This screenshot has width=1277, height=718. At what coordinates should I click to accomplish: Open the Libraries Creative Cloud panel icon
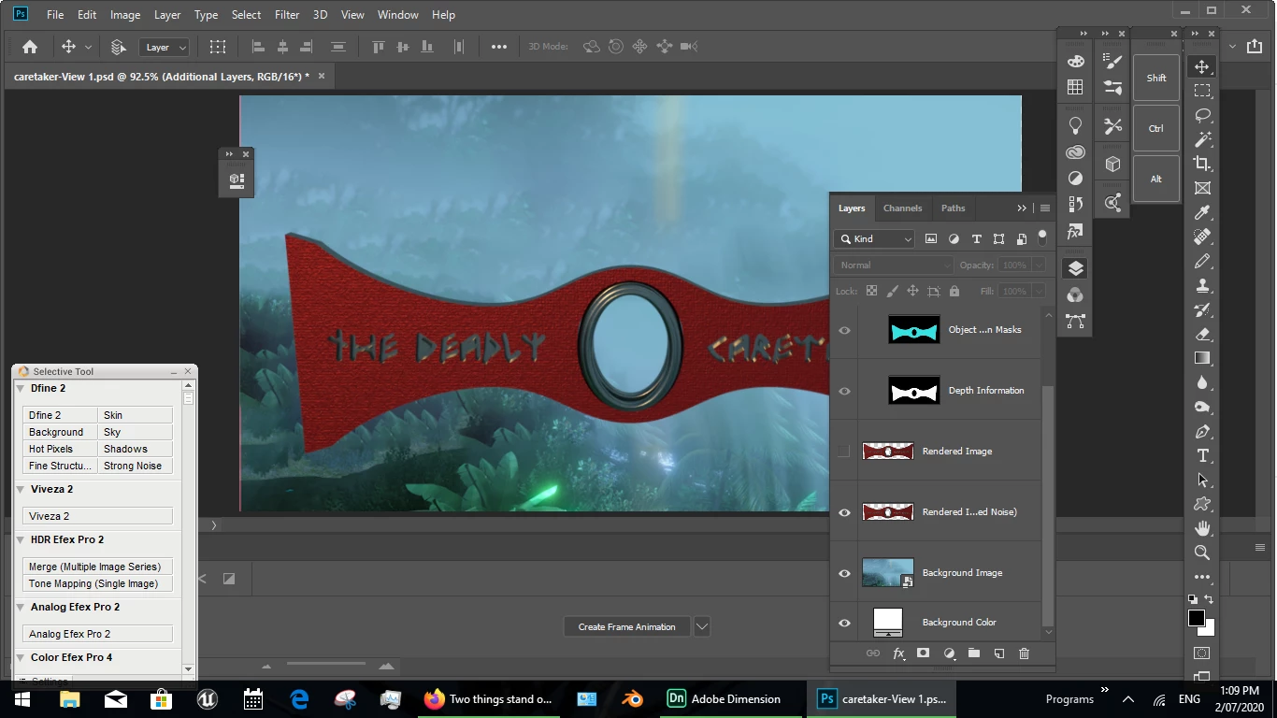(1075, 151)
